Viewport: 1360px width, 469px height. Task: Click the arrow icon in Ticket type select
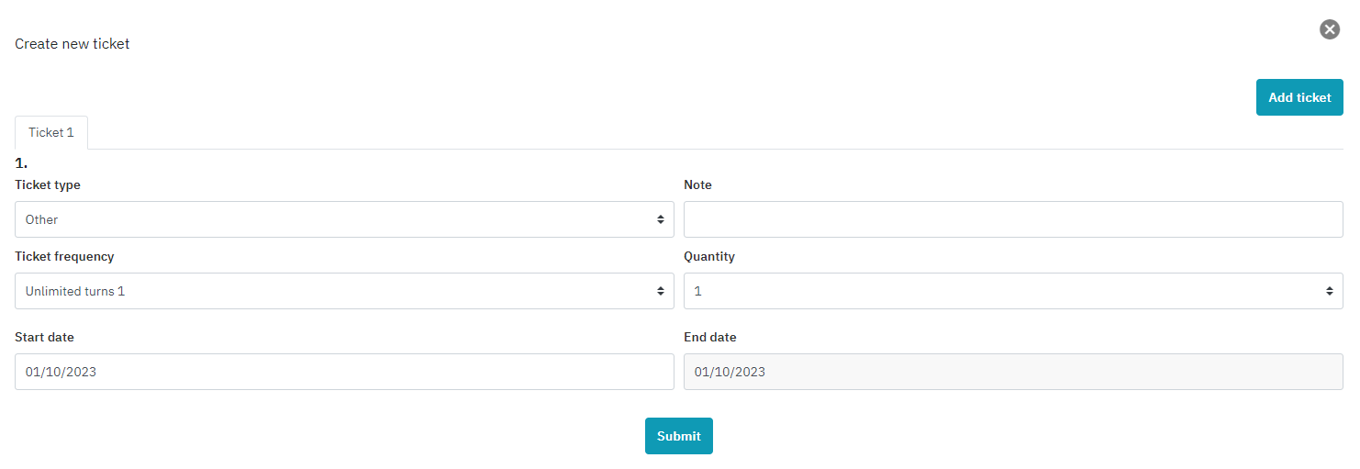click(x=660, y=219)
